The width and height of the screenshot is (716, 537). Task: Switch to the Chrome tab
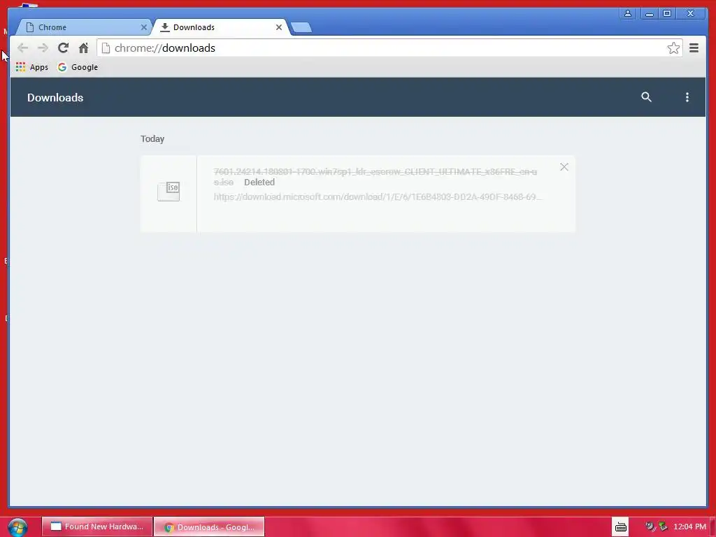(x=84, y=27)
